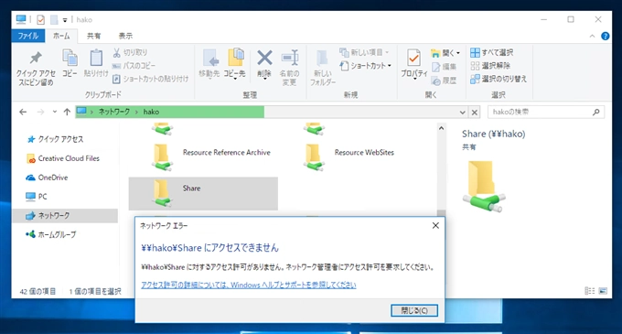
Task: Switch to the 共有 tab
Action: coord(93,36)
